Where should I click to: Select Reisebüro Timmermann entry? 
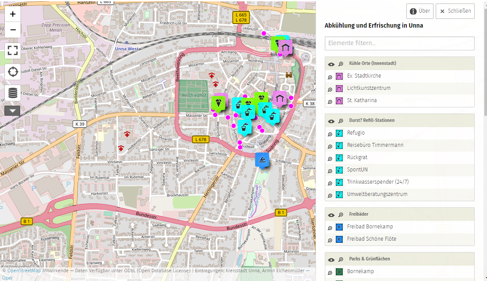(x=375, y=145)
